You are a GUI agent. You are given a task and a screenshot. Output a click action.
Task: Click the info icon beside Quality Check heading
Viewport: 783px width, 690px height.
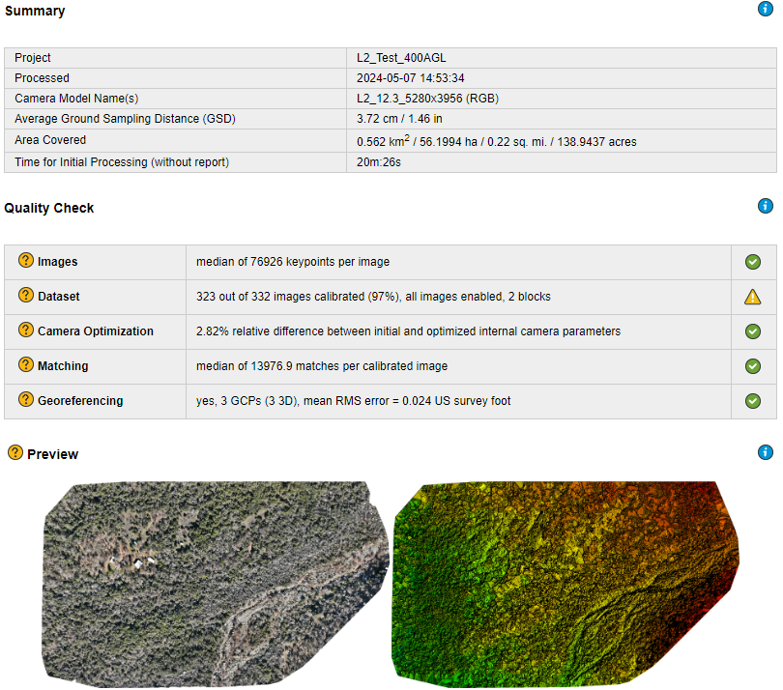coord(766,206)
